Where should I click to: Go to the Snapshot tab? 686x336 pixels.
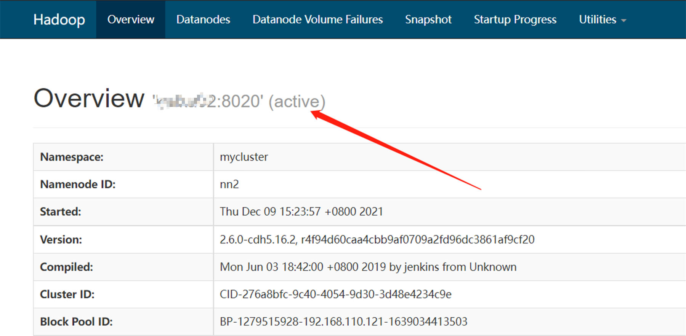click(428, 19)
